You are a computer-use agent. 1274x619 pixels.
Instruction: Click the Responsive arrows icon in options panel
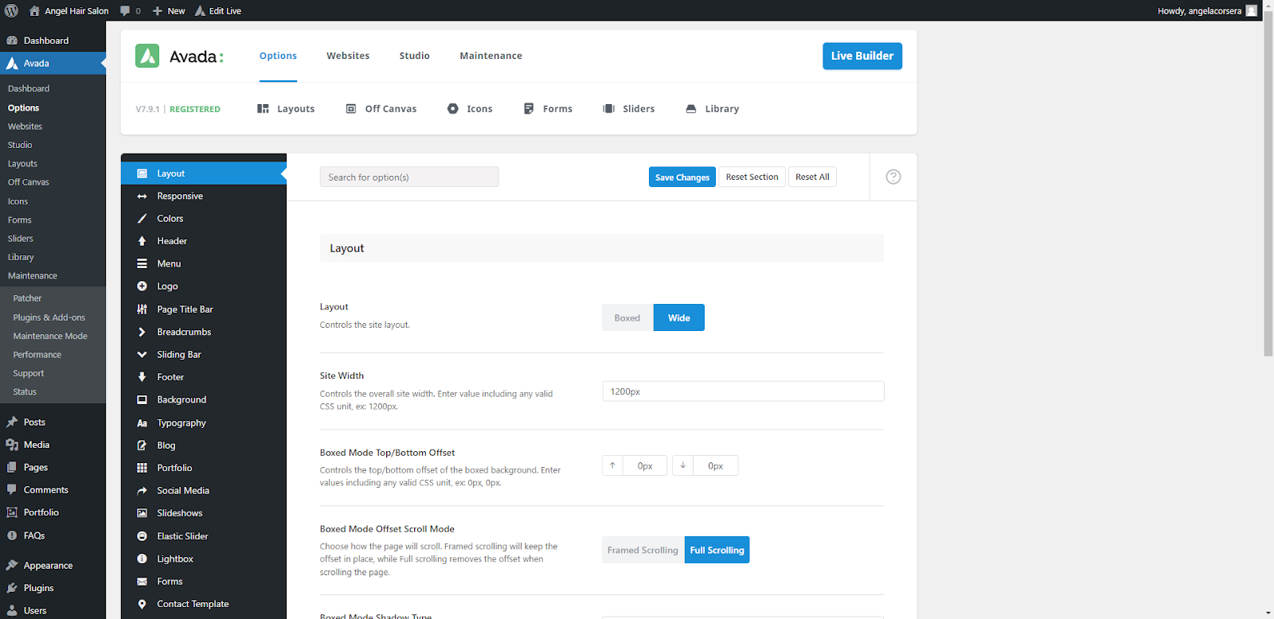tap(142, 197)
